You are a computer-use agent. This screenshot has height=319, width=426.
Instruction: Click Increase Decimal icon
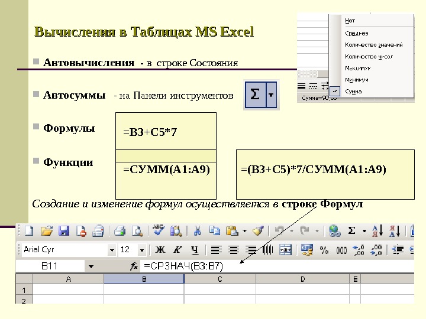click(359, 250)
